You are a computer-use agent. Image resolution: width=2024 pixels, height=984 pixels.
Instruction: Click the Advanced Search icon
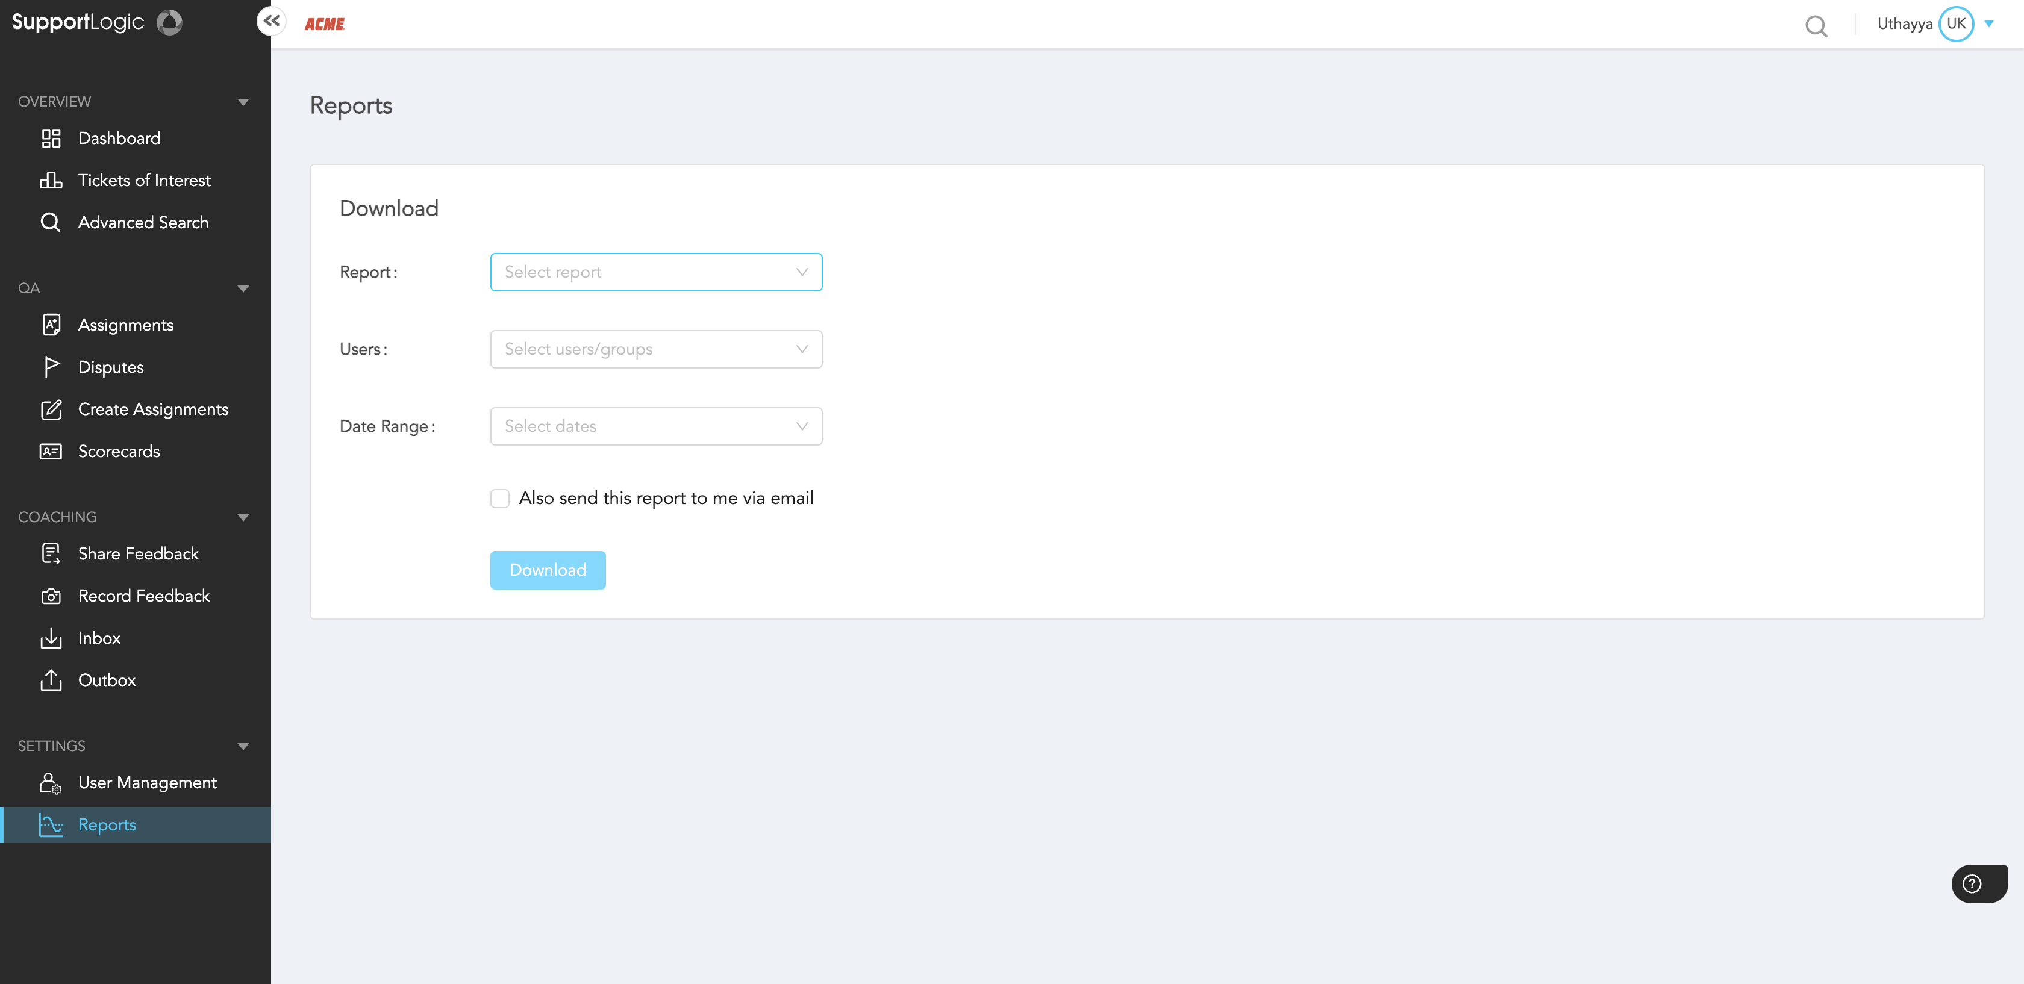point(52,222)
